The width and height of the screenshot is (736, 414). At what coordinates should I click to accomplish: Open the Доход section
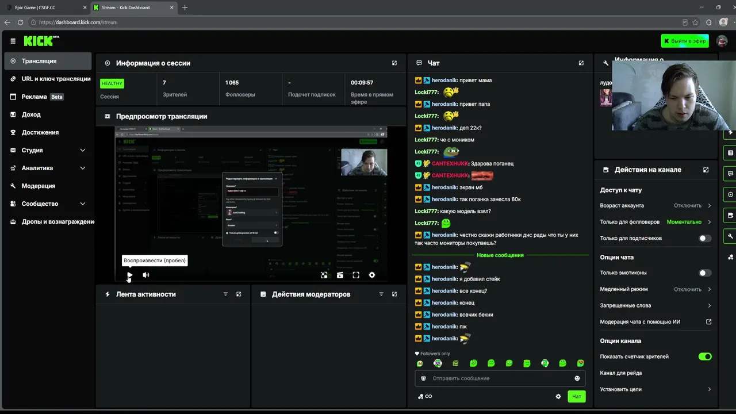48,114
